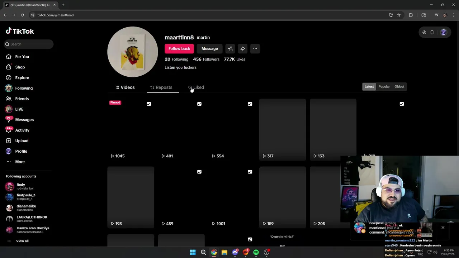Go back in Chrome
The height and width of the screenshot is (258, 459).
(5, 15)
